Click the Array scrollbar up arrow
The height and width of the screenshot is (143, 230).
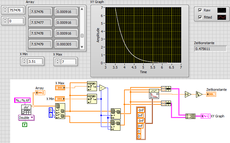(x=82, y=9)
